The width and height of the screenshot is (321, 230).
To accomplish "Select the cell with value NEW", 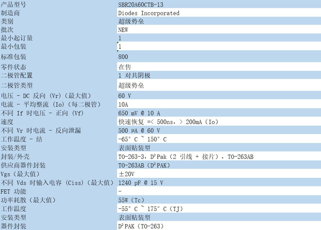I will 123,30.
